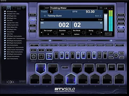Click the SOLO button

pos(111,57)
